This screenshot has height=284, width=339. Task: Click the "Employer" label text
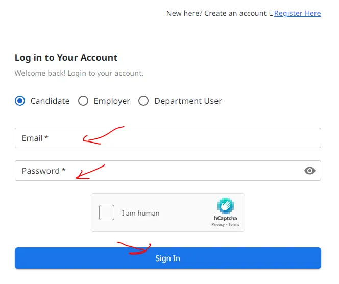pos(112,101)
